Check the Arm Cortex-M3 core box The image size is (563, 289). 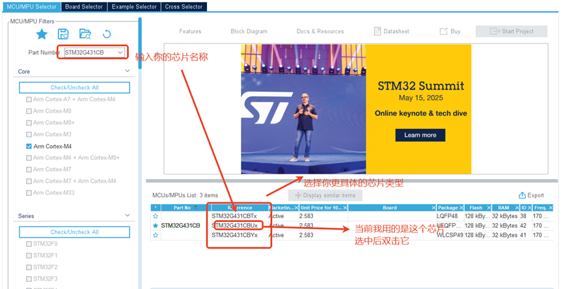29,135
